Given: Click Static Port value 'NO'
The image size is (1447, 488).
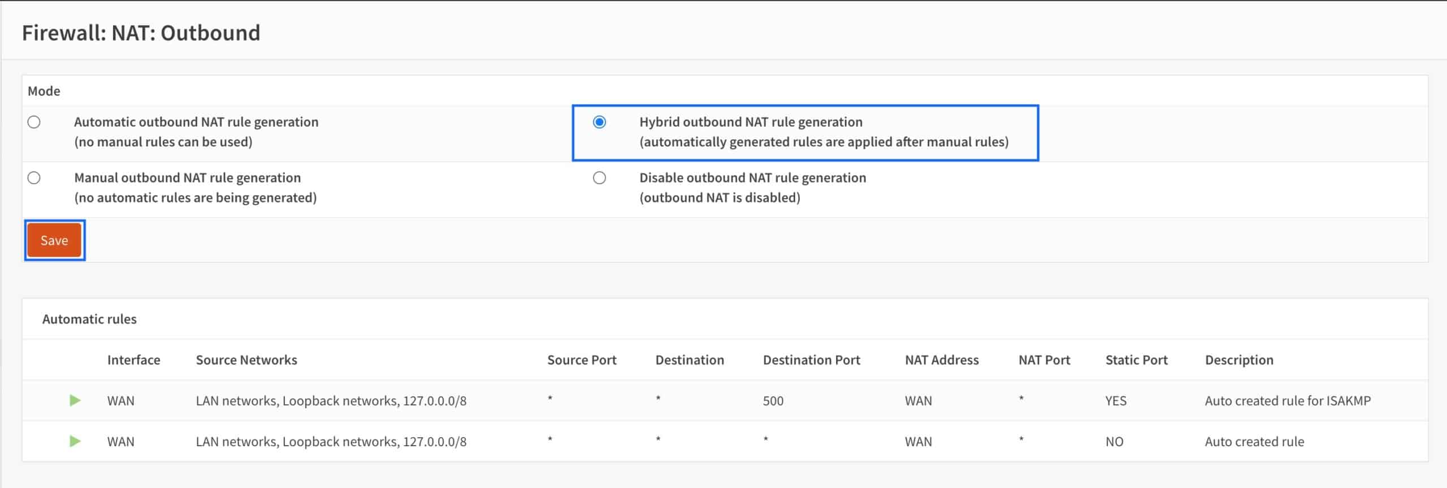Looking at the screenshot, I should coord(1114,442).
